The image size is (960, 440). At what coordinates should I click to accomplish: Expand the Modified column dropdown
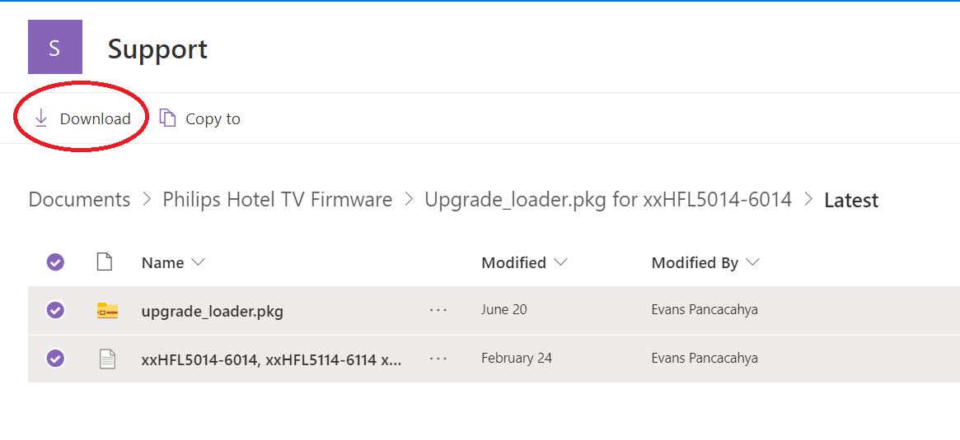561,262
